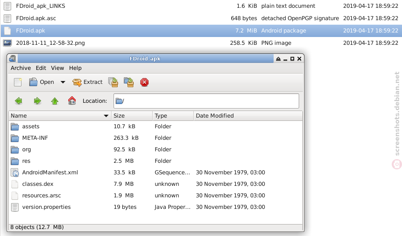402x236 pixels.
Task: Select the AndroidManifest.xml file icon
Action: point(15,173)
